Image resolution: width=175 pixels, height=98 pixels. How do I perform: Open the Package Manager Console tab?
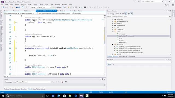[x=12, y=89]
